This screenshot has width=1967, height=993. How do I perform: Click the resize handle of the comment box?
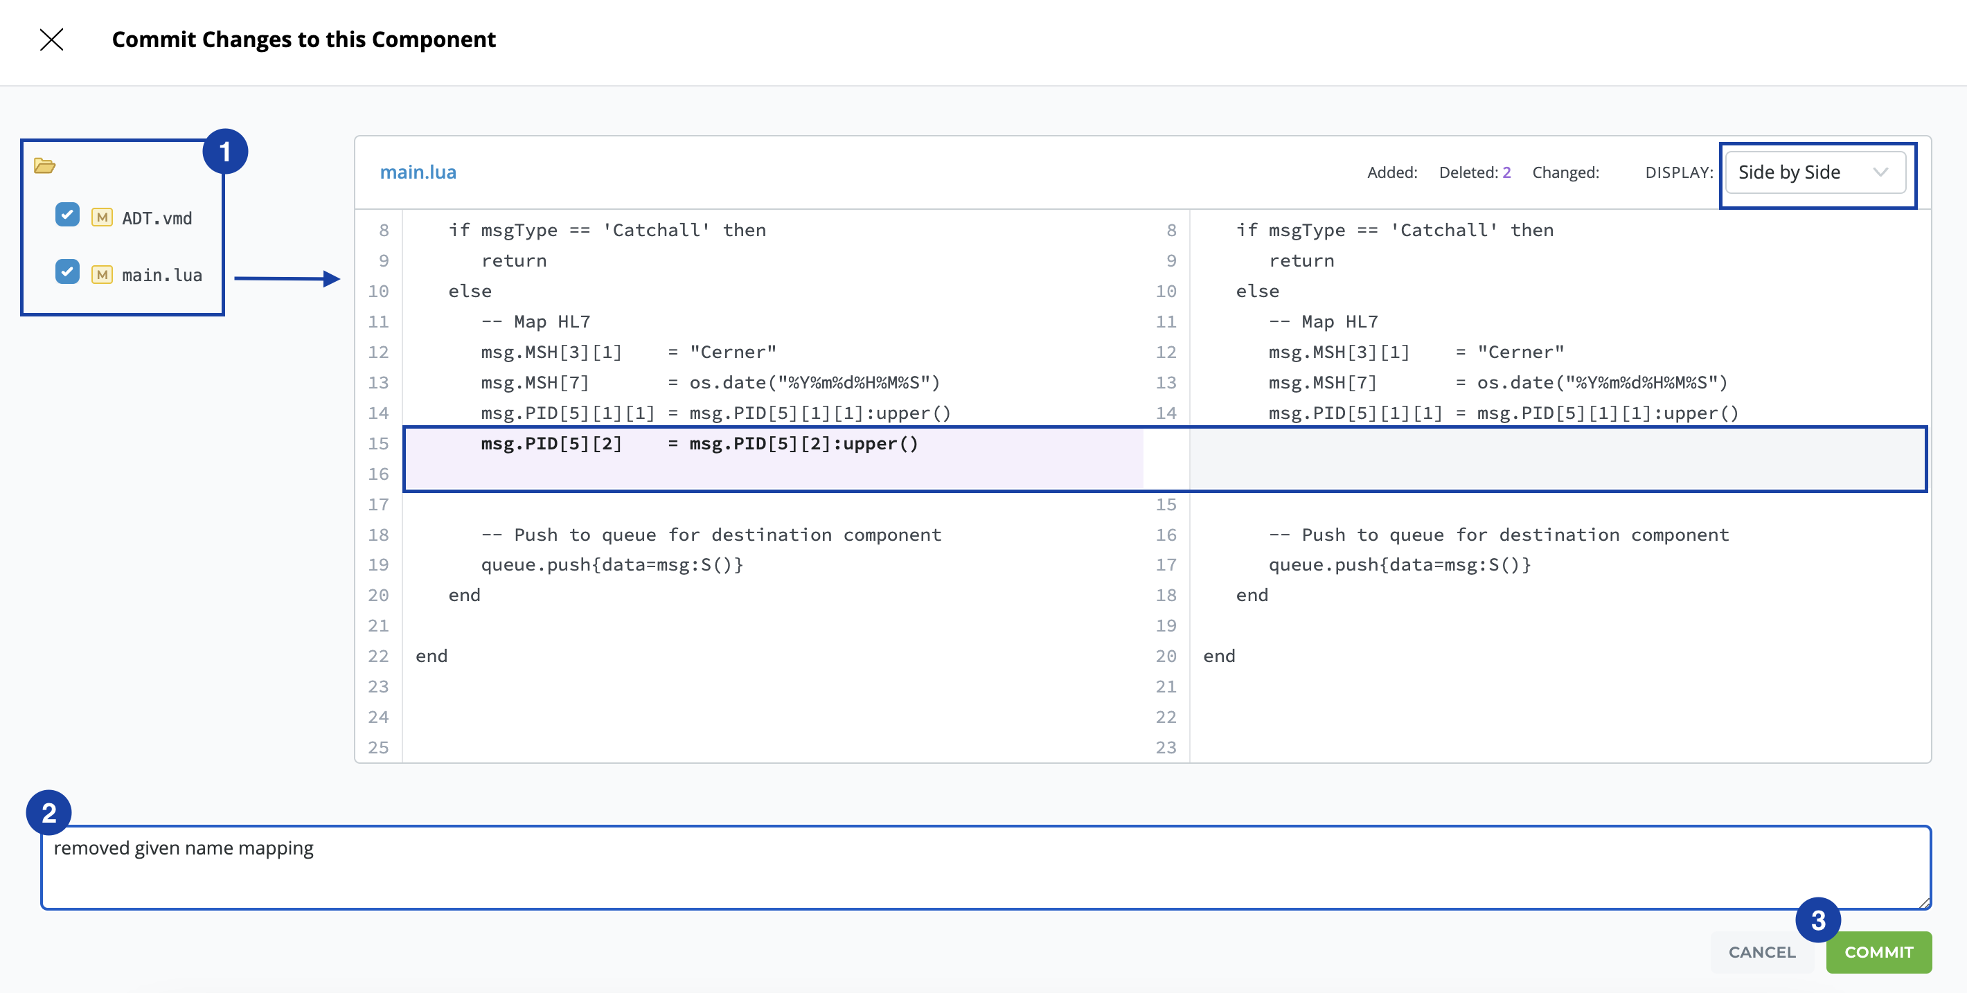[x=1924, y=903]
